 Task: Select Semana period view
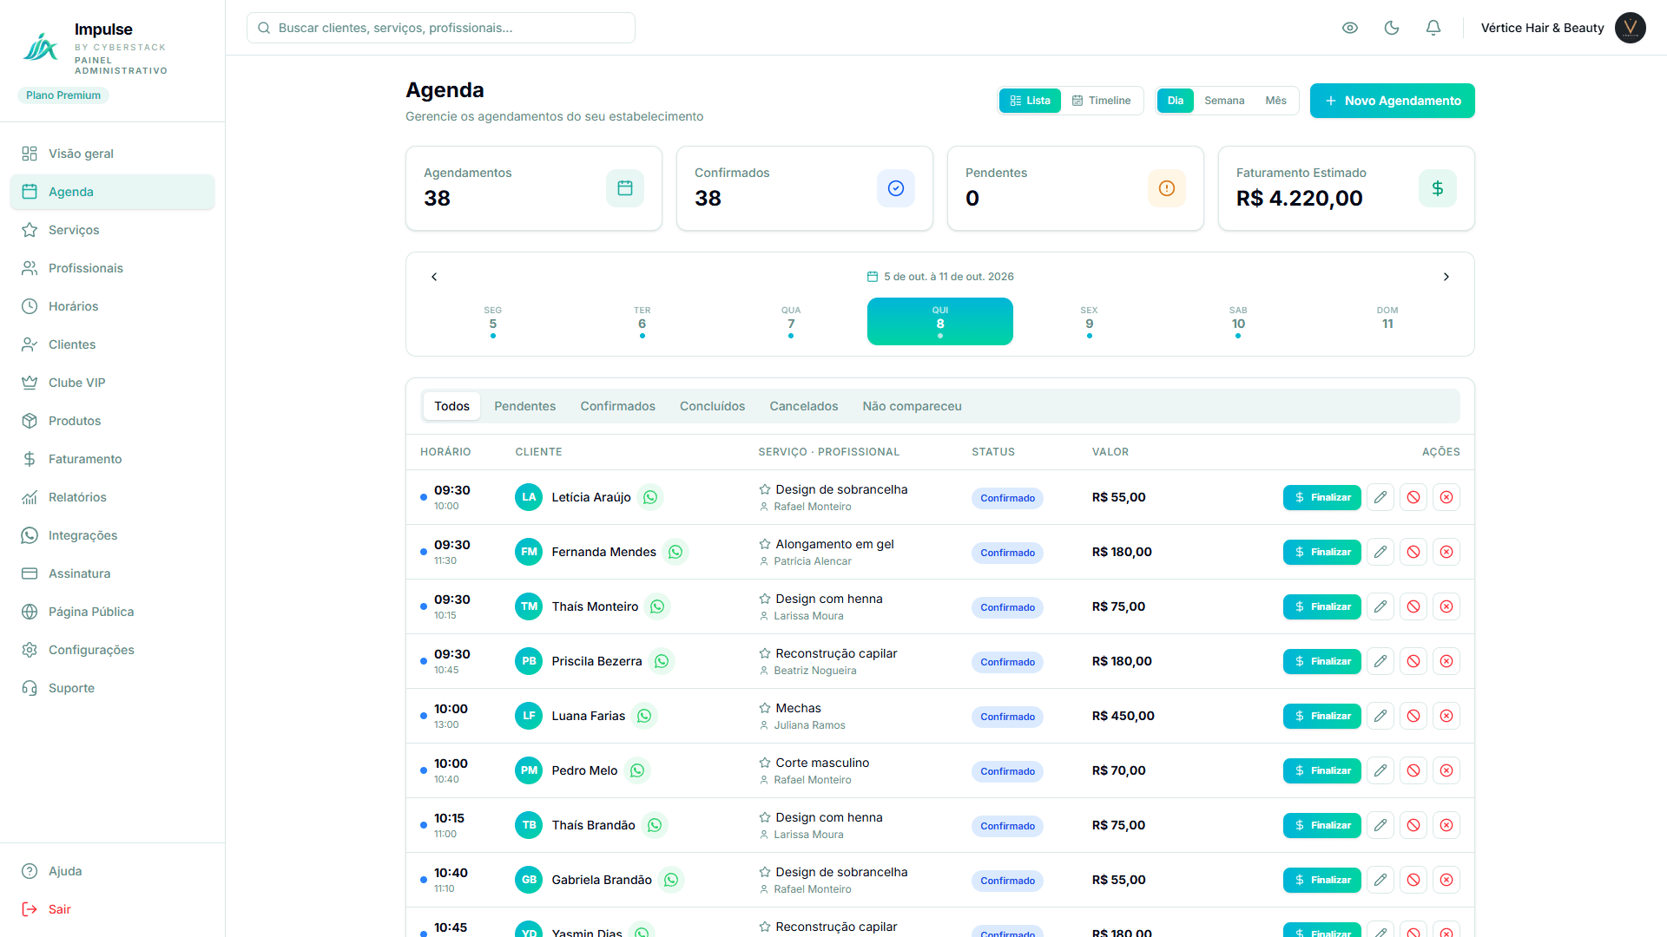(x=1224, y=101)
